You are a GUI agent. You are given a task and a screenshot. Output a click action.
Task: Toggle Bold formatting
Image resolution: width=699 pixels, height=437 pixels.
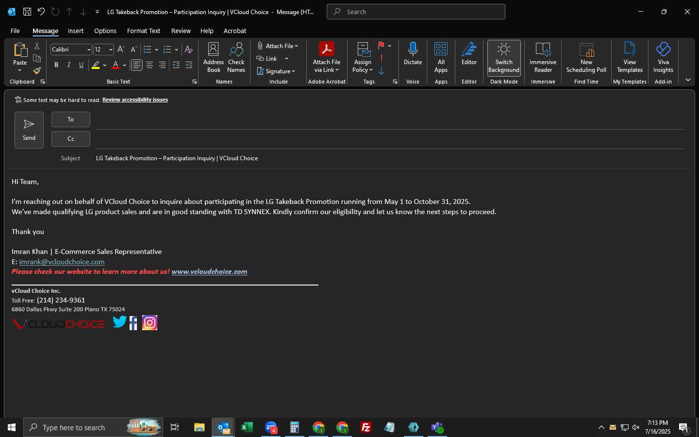pyautogui.click(x=56, y=65)
